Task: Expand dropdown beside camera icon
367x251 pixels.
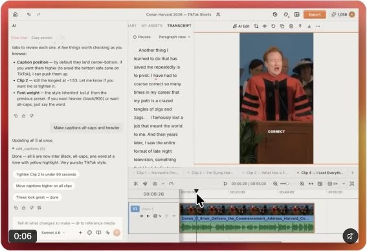Action: click(163, 184)
